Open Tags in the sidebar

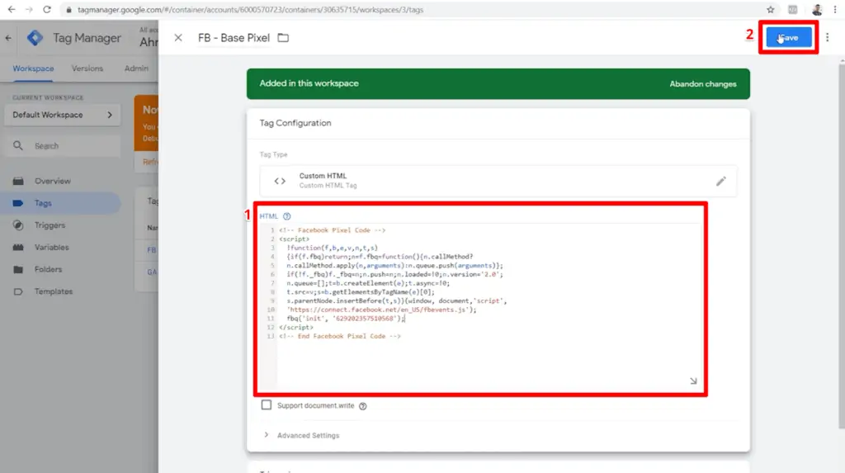tap(43, 203)
